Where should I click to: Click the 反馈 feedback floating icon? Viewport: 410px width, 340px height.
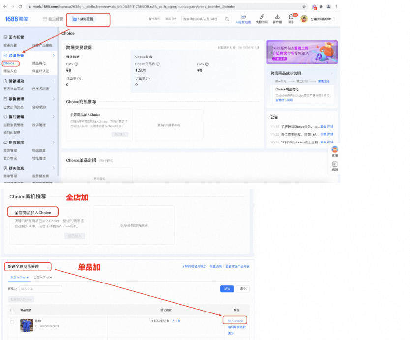(x=335, y=165)
